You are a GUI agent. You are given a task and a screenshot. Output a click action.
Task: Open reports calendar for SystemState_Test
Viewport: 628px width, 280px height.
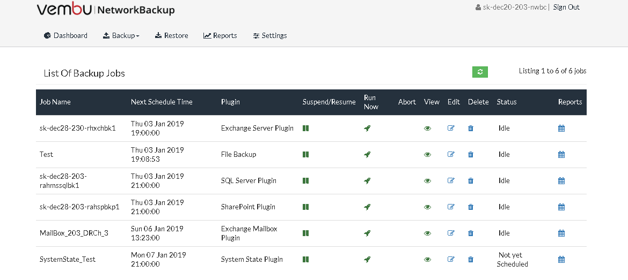(561, 259)
